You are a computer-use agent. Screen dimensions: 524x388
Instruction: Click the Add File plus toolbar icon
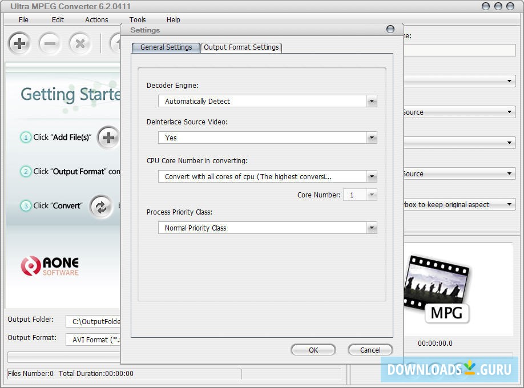coord(20,43)
